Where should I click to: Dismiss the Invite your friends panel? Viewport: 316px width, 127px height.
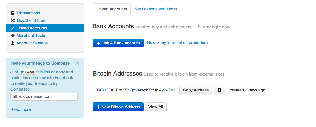pyautogui.click(x=78, y=63)
